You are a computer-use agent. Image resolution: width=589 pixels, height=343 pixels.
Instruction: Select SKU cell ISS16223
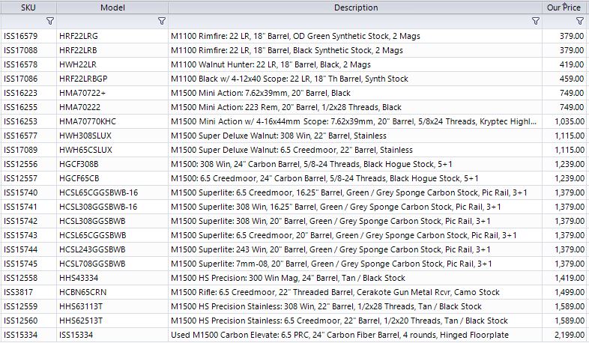pyautogui.click(x=28, y=93)
